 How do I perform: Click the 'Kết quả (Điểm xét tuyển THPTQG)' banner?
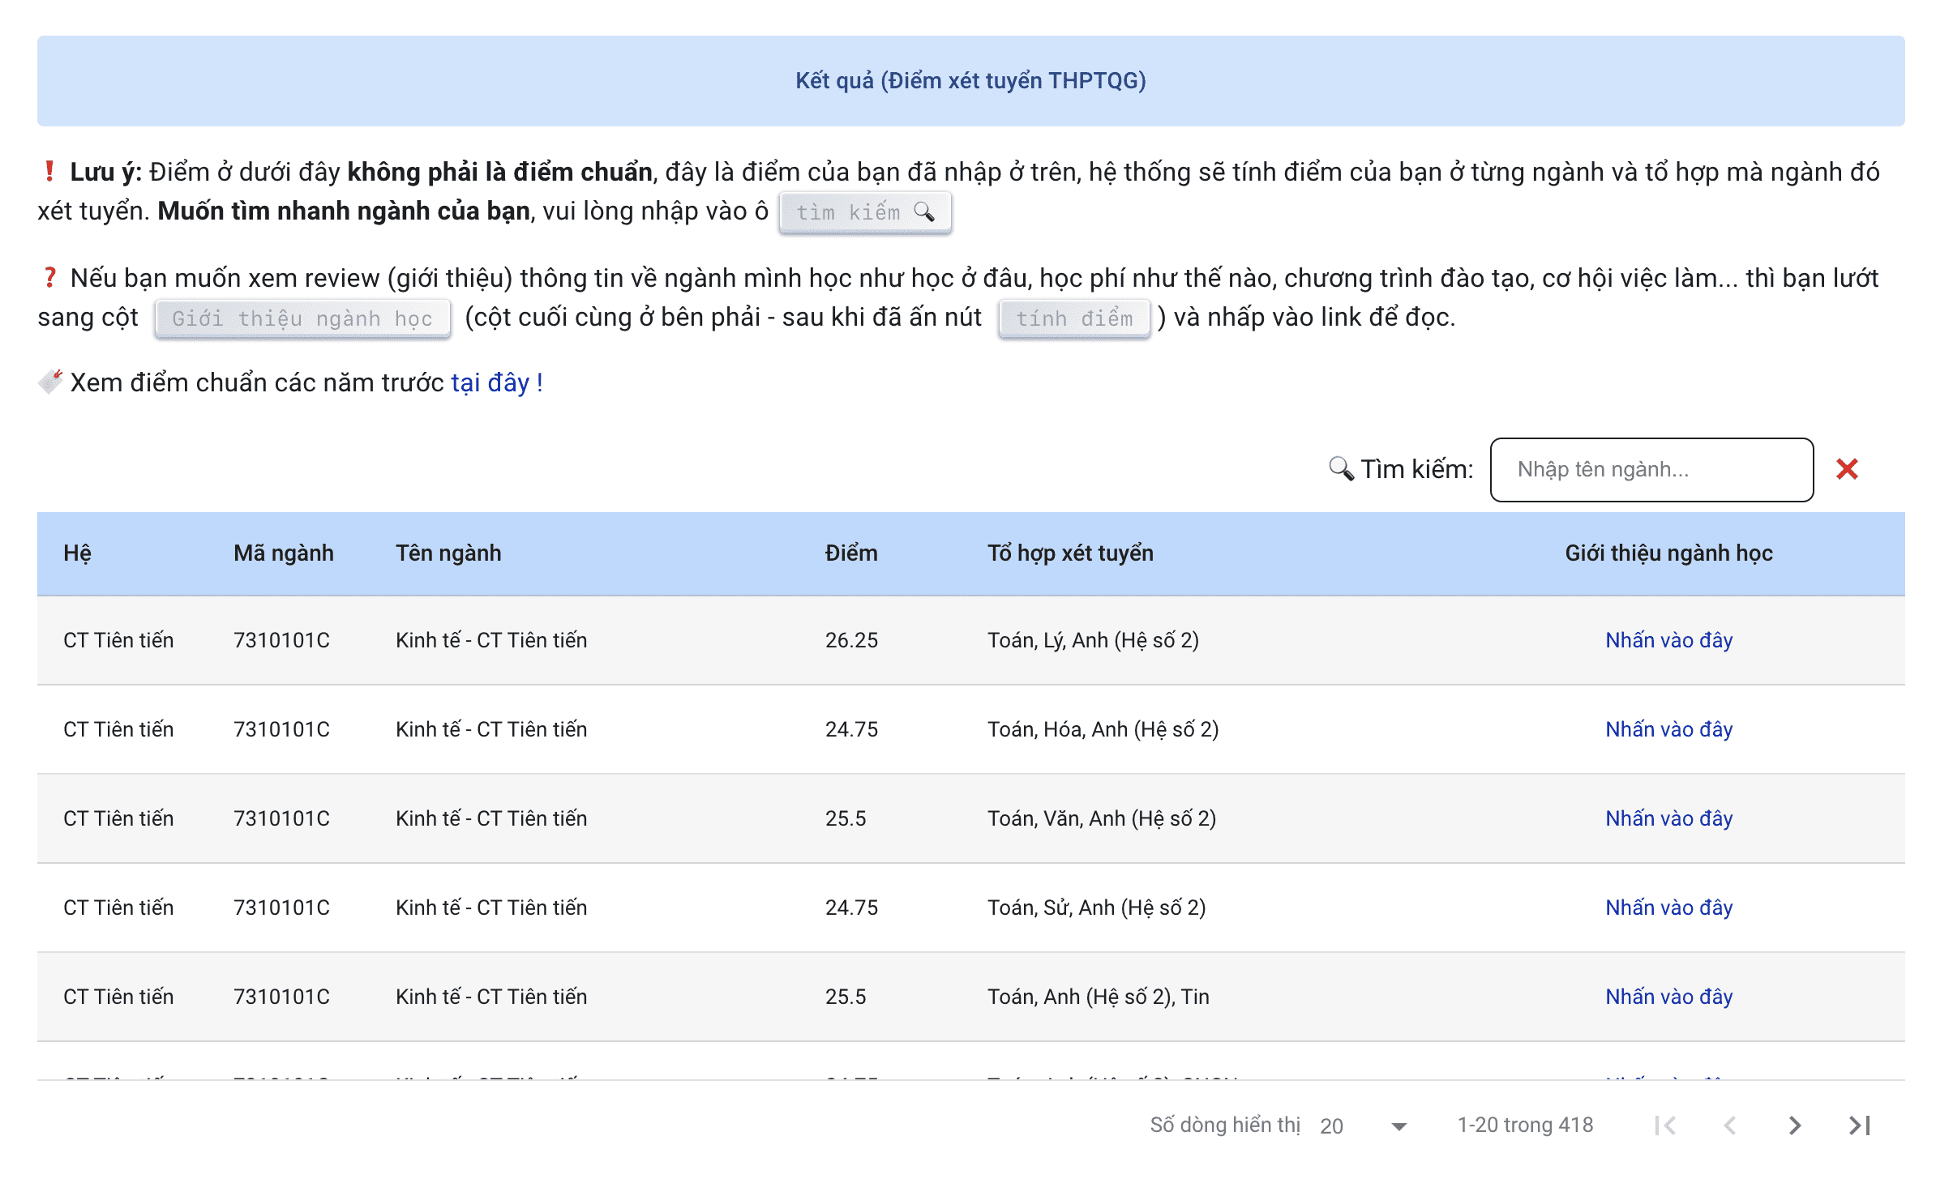(970, 81)
